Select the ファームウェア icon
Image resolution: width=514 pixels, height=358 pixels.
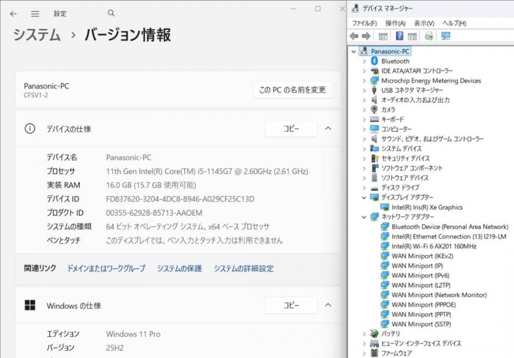pos(374,353)
